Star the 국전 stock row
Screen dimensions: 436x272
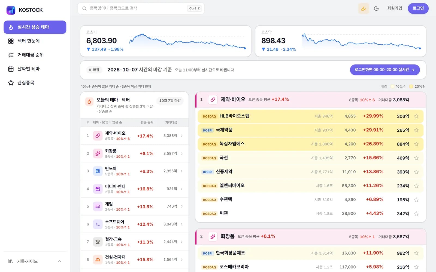416,158
